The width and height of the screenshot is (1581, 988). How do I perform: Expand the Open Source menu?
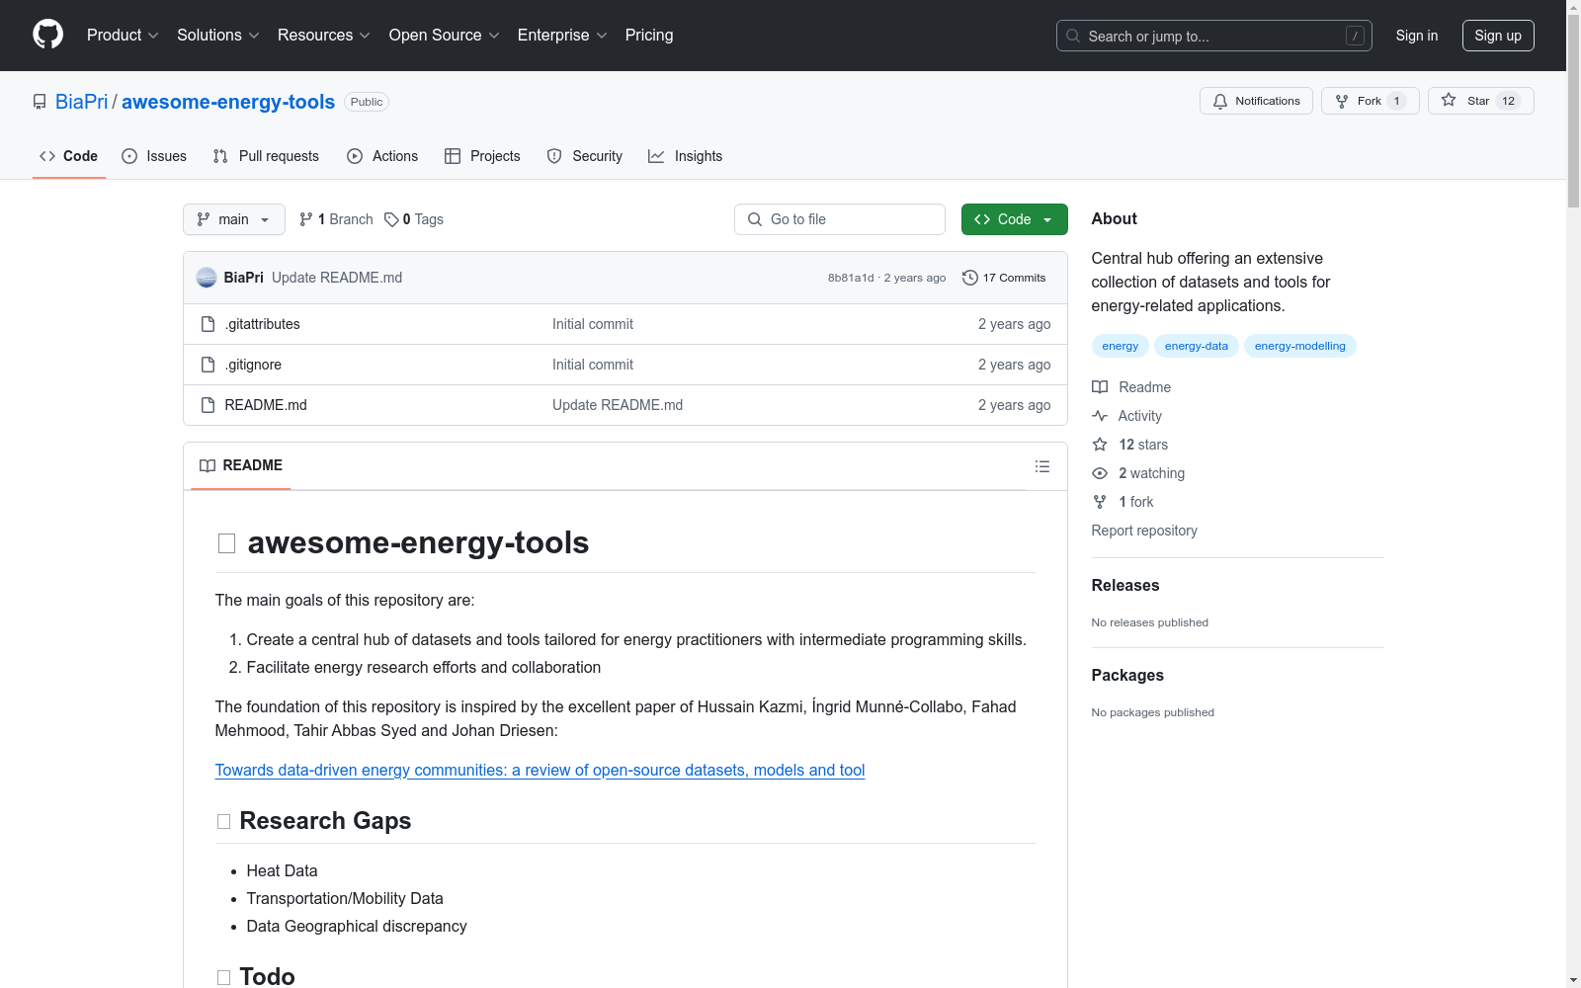click(445, 35)
